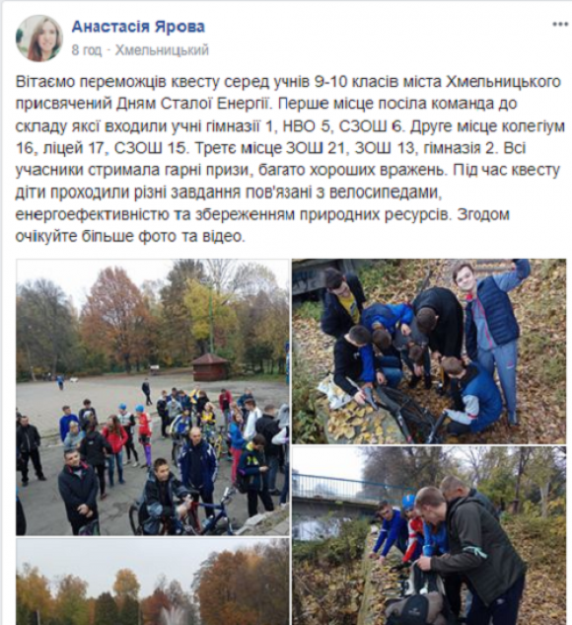Open the Хмельницький location link
This screenshot has height=625, width=572.
click(162, 50)
